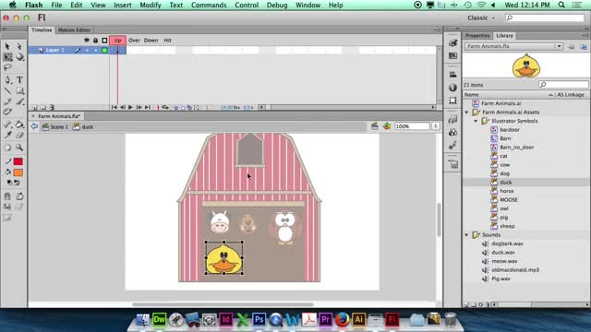The image size is (591, 332).
Task: Select the Paint Bucket tool
Action: pyautogui.click(x=19, y=125)
